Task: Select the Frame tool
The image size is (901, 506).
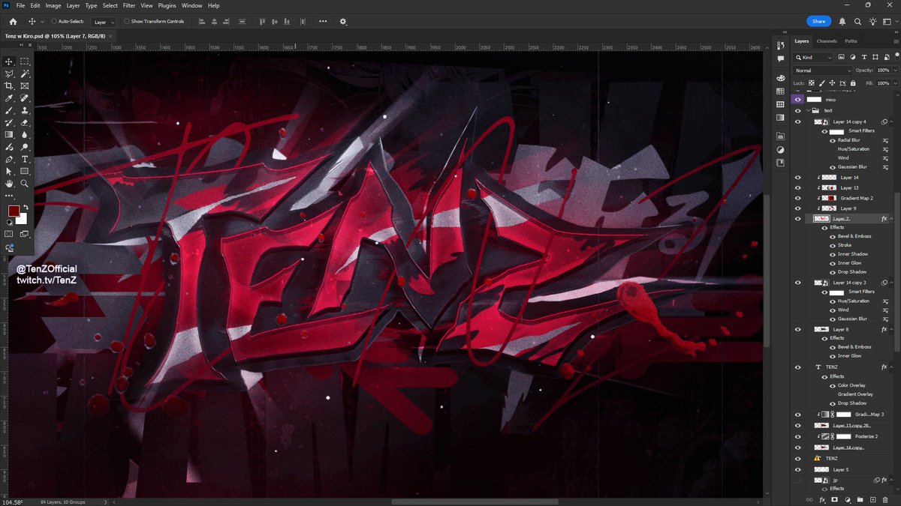Action: (x=25, y=85)
